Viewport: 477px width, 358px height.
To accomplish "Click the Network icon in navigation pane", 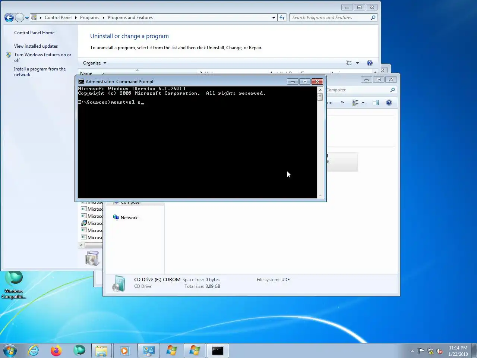I will [116, 217].
